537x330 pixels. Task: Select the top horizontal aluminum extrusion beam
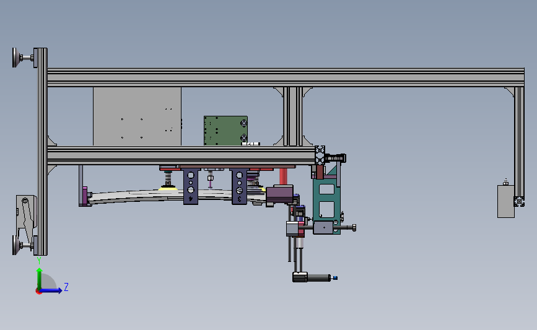click(286, 77)
